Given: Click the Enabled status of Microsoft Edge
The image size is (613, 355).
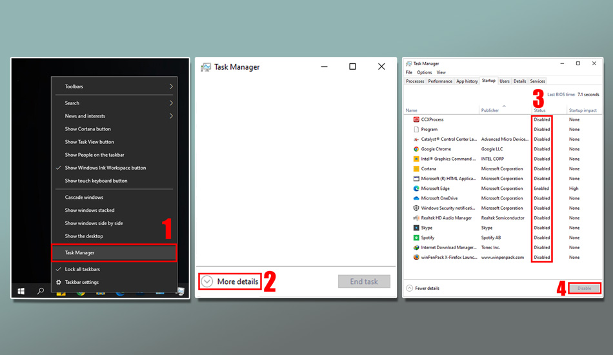Looking at the screenshot, I should tap(541, 188).
